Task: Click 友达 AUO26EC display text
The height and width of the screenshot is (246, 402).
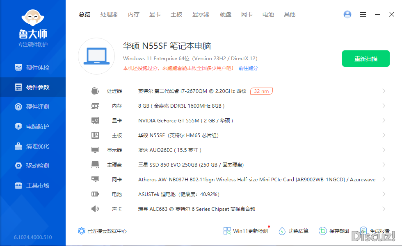Action: 170,150
